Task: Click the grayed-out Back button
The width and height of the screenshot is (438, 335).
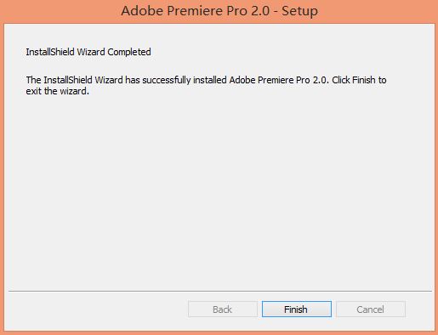Action: 223,309
